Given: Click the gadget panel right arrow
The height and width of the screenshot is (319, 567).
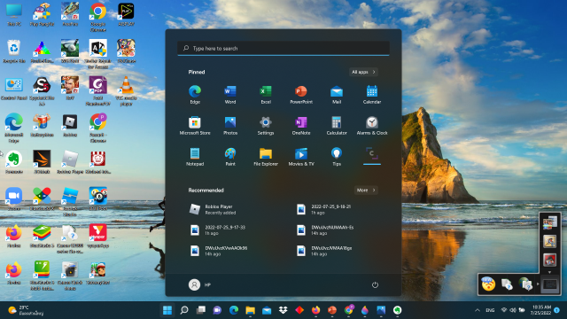Looking at the screenshot, I should (x=538, y=284).
